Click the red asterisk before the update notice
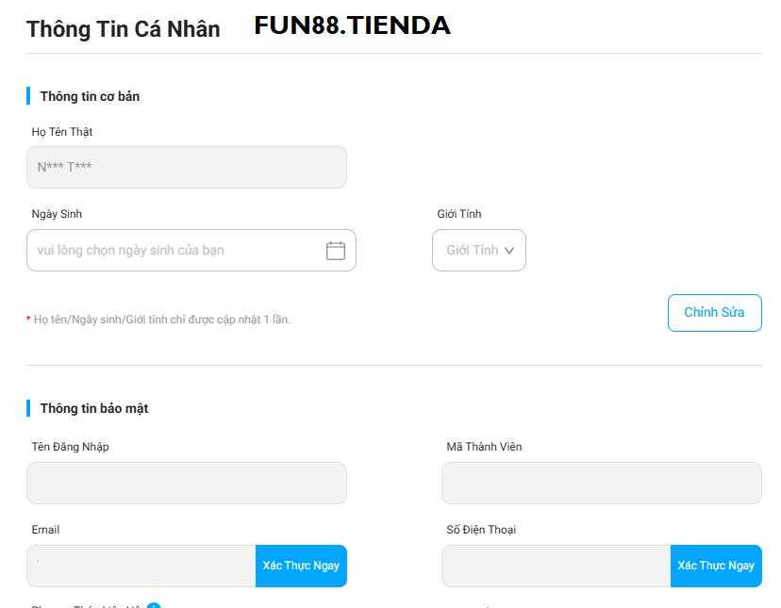The image size is (781, 608). point(29,320)
